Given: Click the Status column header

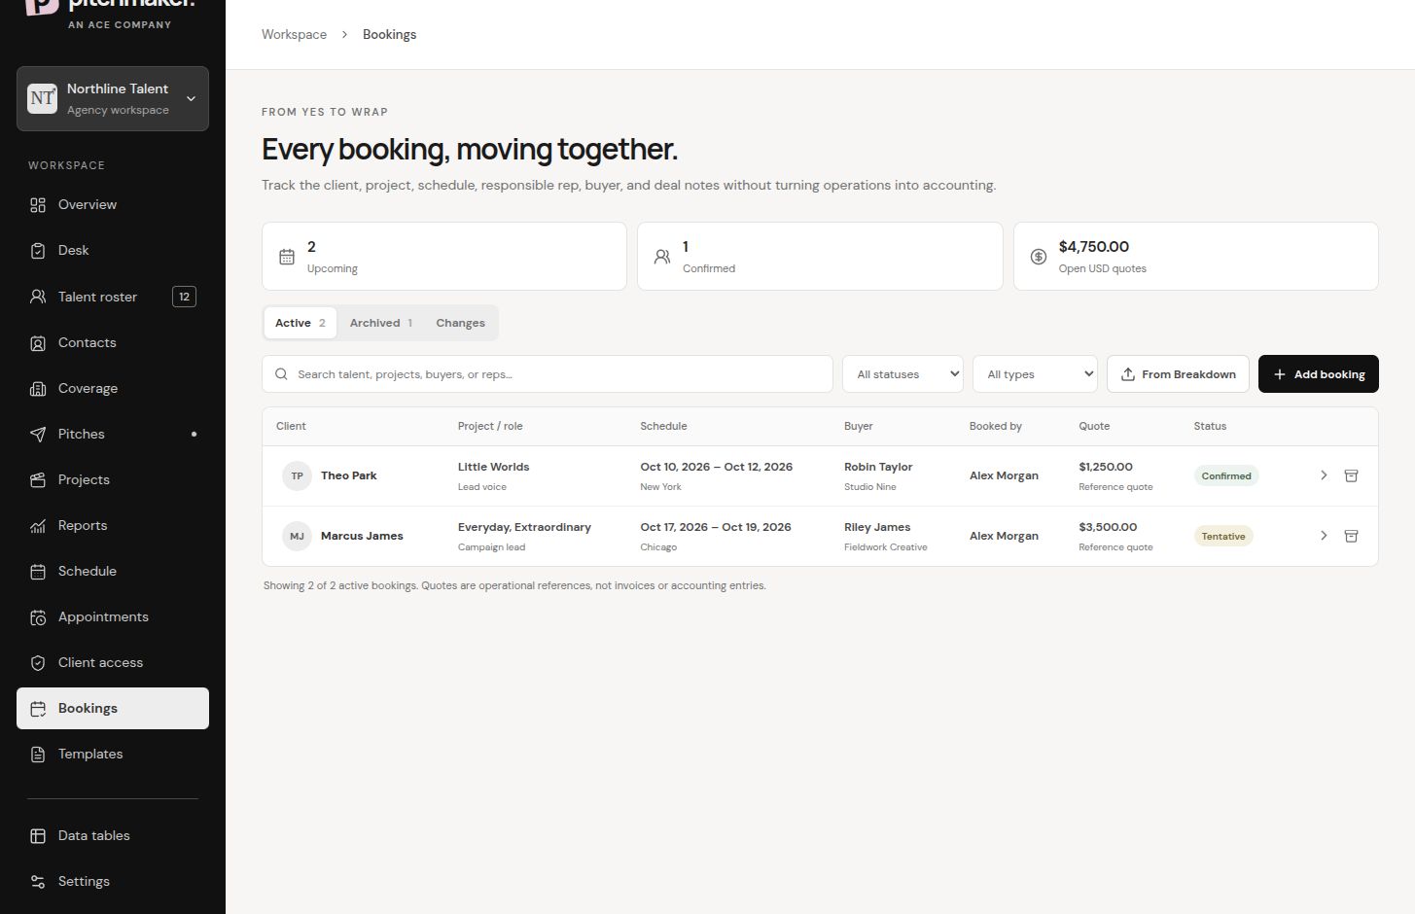Looking at the screenshot, I should 1210,426.
